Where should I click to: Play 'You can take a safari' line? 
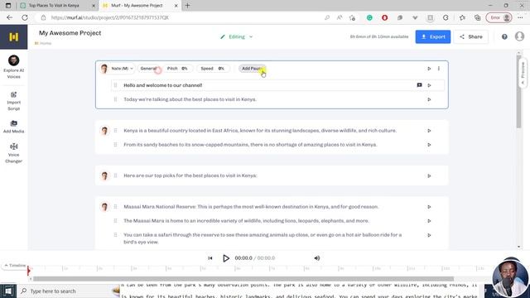(x=429, y=235)
